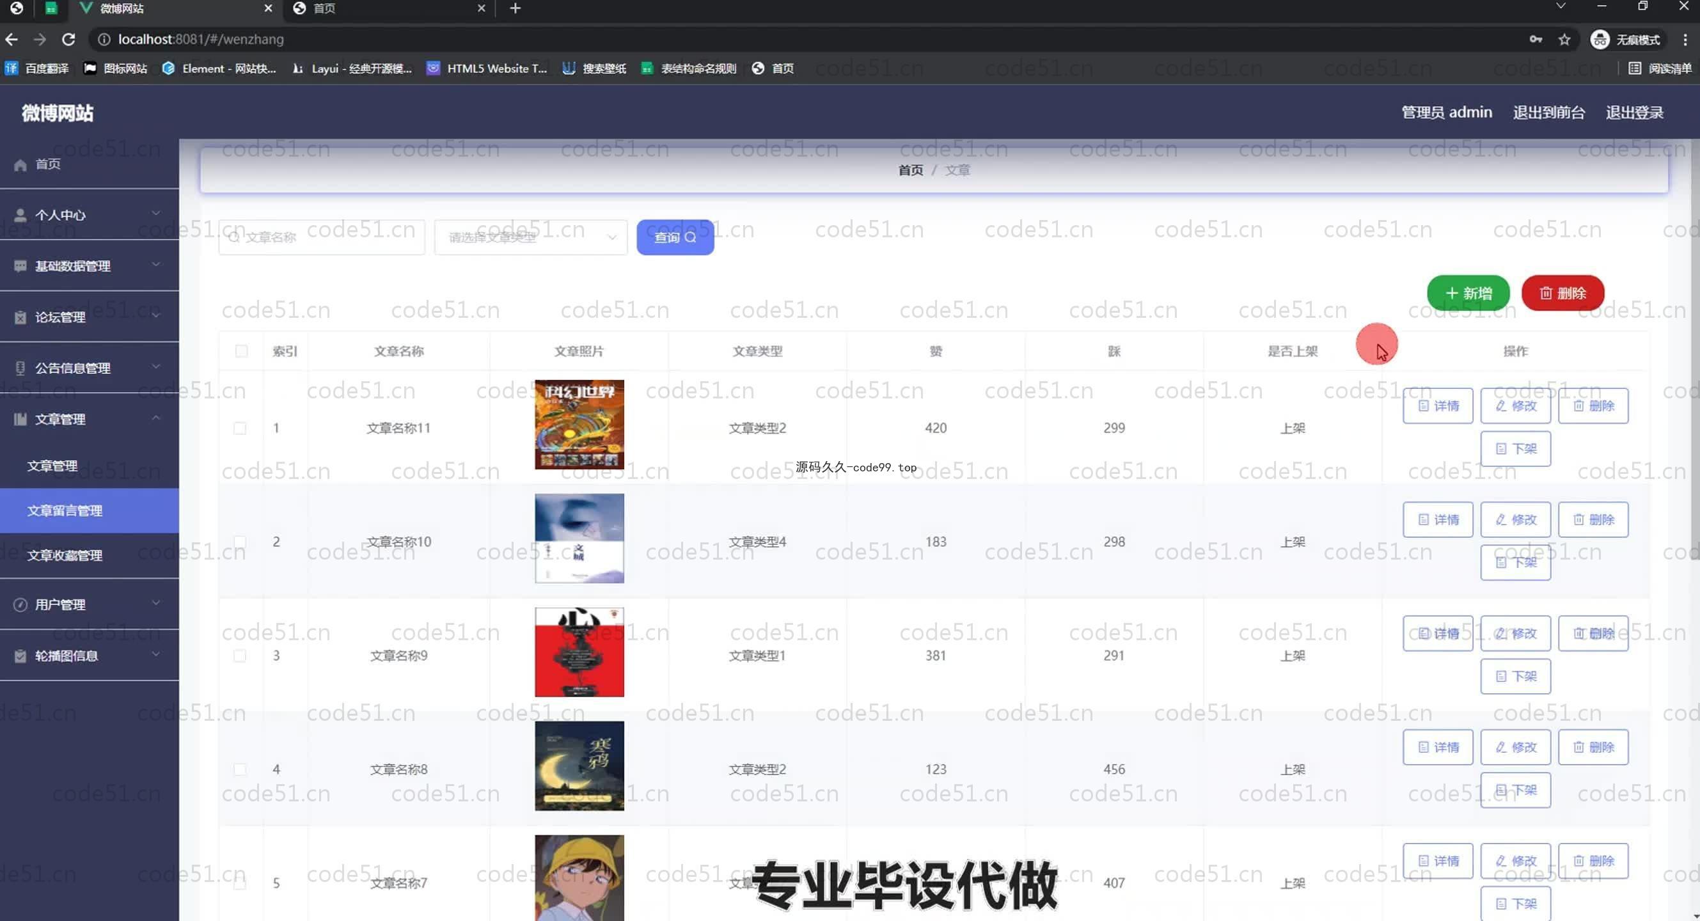
Task: Click 下架 button for 文章名称11
Action: pyautogui.click(x=1515, y=448)
